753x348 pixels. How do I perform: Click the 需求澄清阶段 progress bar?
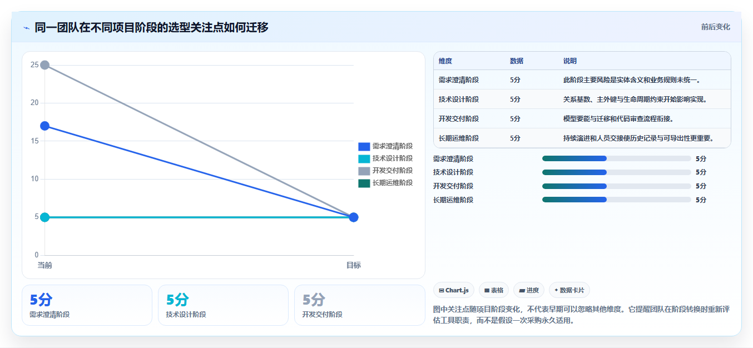[617, 158]
